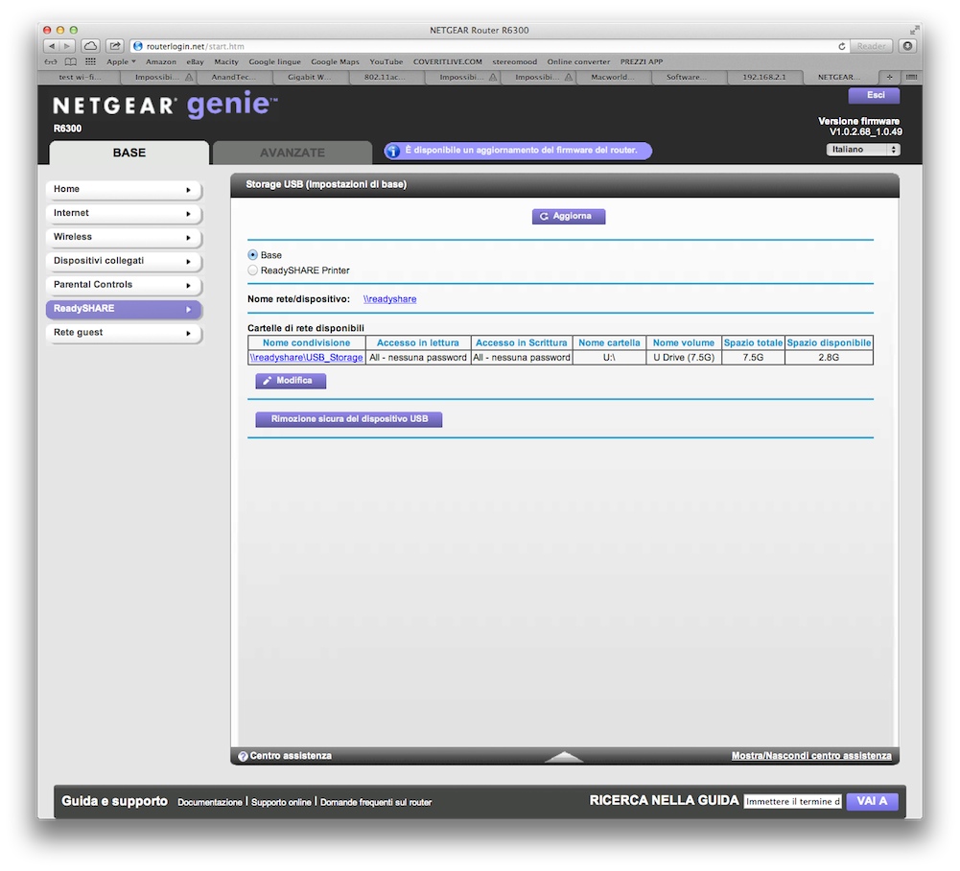Click the Centro assistenza question mark icon
Screen dimensions: 960x871
(243, 757)
